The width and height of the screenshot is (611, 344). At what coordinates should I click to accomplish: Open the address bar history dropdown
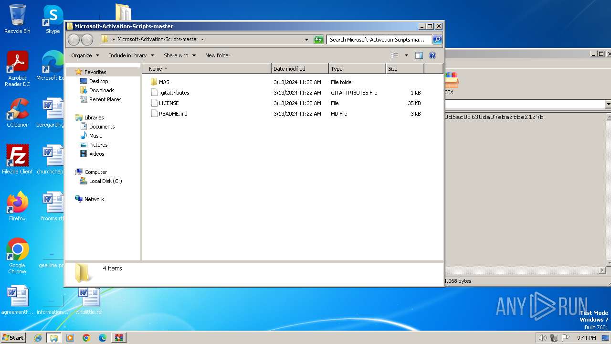[x=306, y=40]
